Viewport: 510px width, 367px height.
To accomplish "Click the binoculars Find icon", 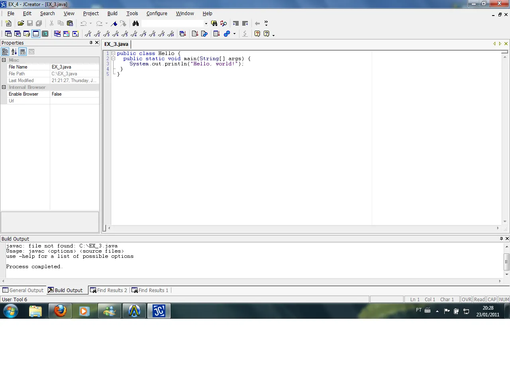I will [x=135, y=24].
